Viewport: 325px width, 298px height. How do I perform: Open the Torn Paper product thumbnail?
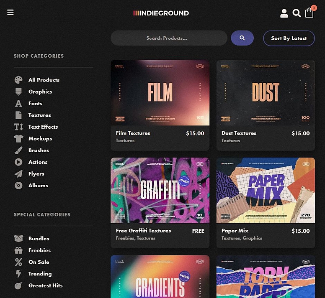coord(266,277)
